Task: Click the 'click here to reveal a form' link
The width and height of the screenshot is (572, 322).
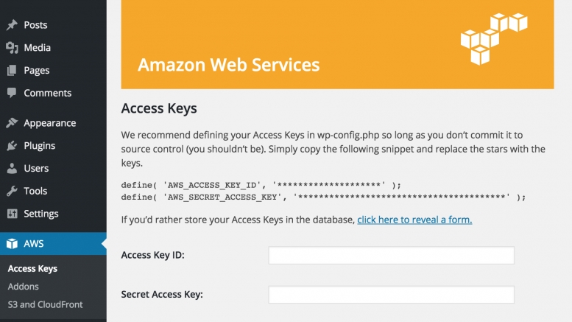Action: [x=414, y=220]
